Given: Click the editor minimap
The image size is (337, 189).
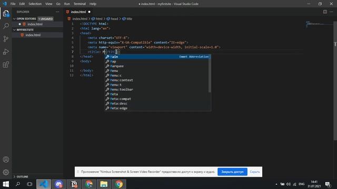Looking at the screenshot, I should click(319, 24).
